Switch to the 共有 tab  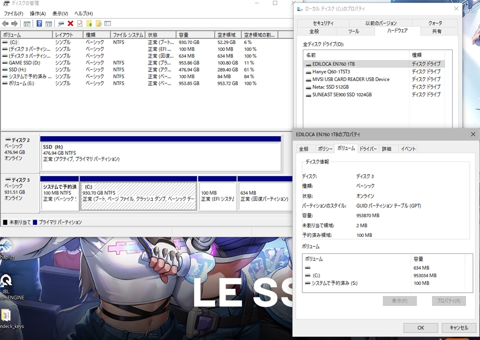tap(437, 31)
